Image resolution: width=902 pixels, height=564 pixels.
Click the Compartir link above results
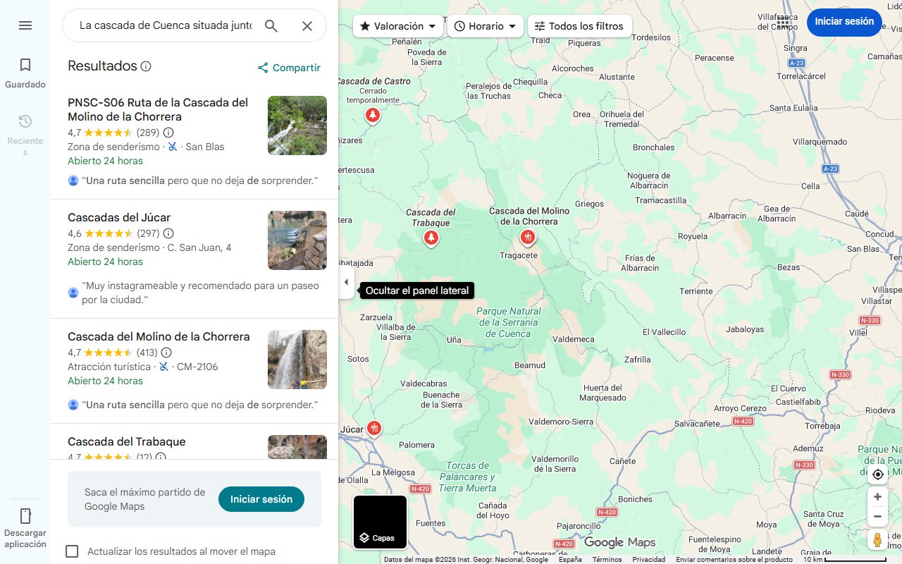288,68
